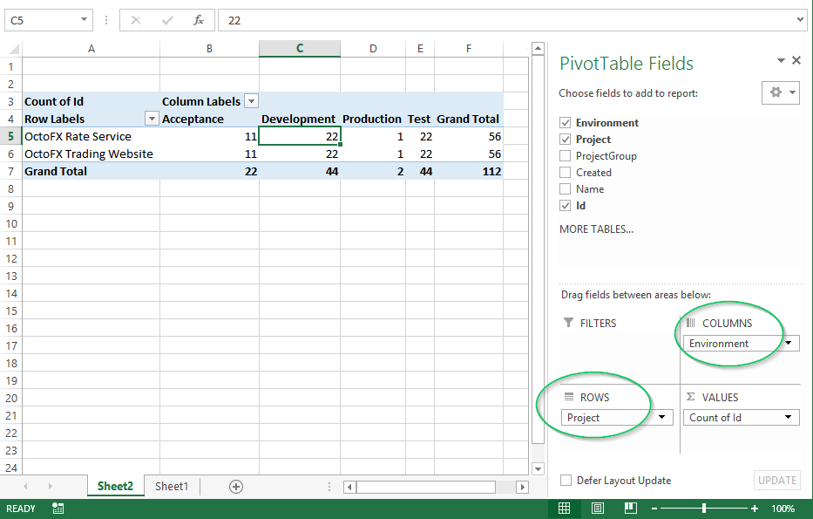Image resolution: width=813 pixels, height=519 pixels.
Task: Select the Sheet2 tab
Action: pyautogui.click(x=114, y=487)
